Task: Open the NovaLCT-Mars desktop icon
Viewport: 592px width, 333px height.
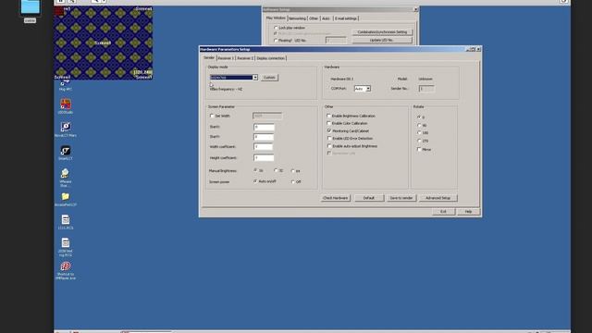Action: (66, 129)
